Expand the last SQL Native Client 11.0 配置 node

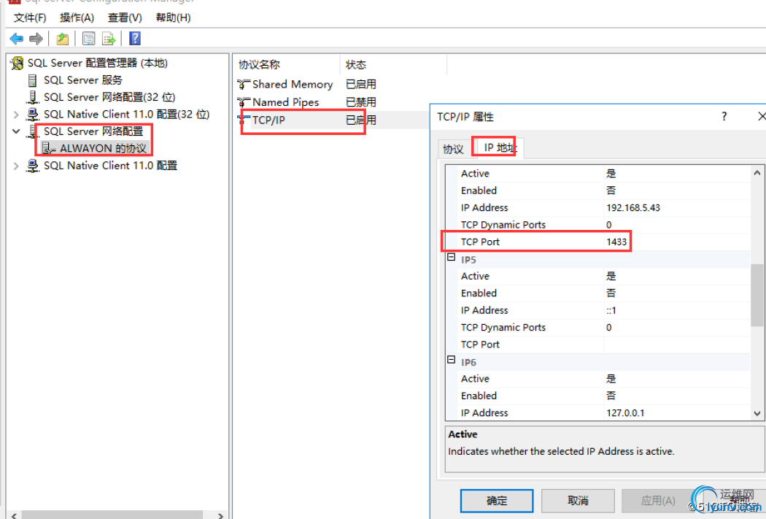point(16,166)
